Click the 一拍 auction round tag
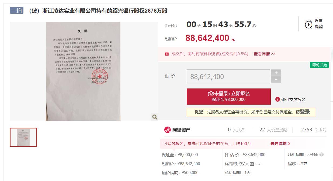The height and width of the screenshot is (181, 333). tap(17, 10)
